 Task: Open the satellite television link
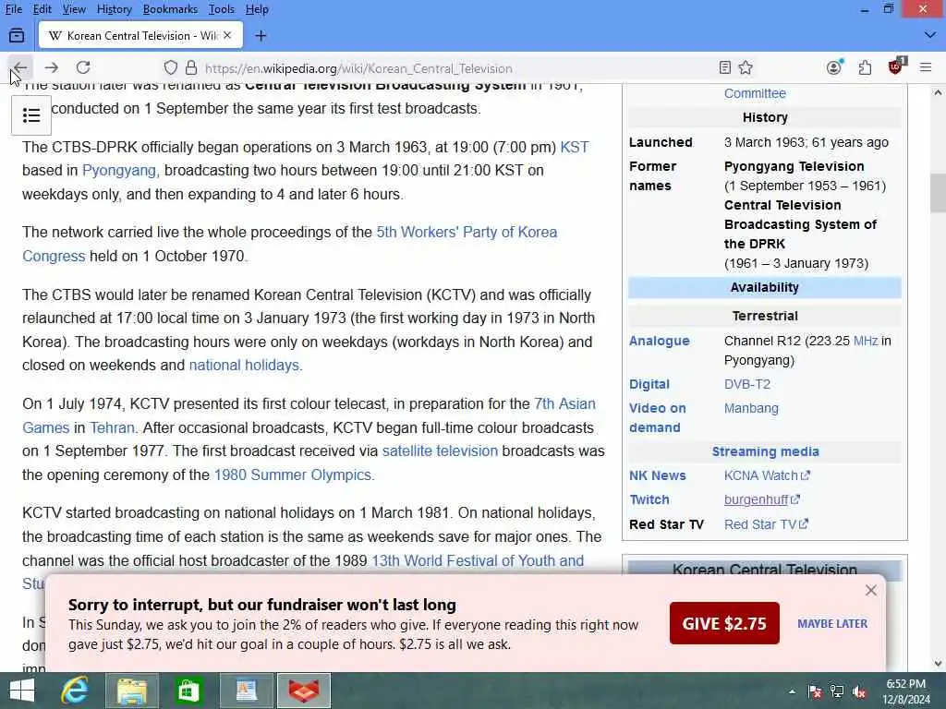[440, 451]
